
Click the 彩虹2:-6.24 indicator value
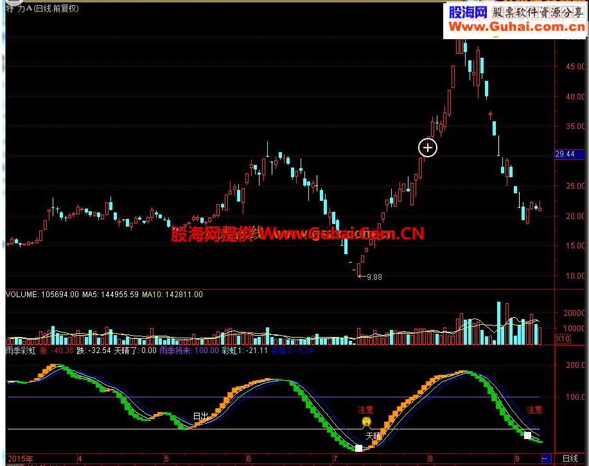[x=292, y=350]
